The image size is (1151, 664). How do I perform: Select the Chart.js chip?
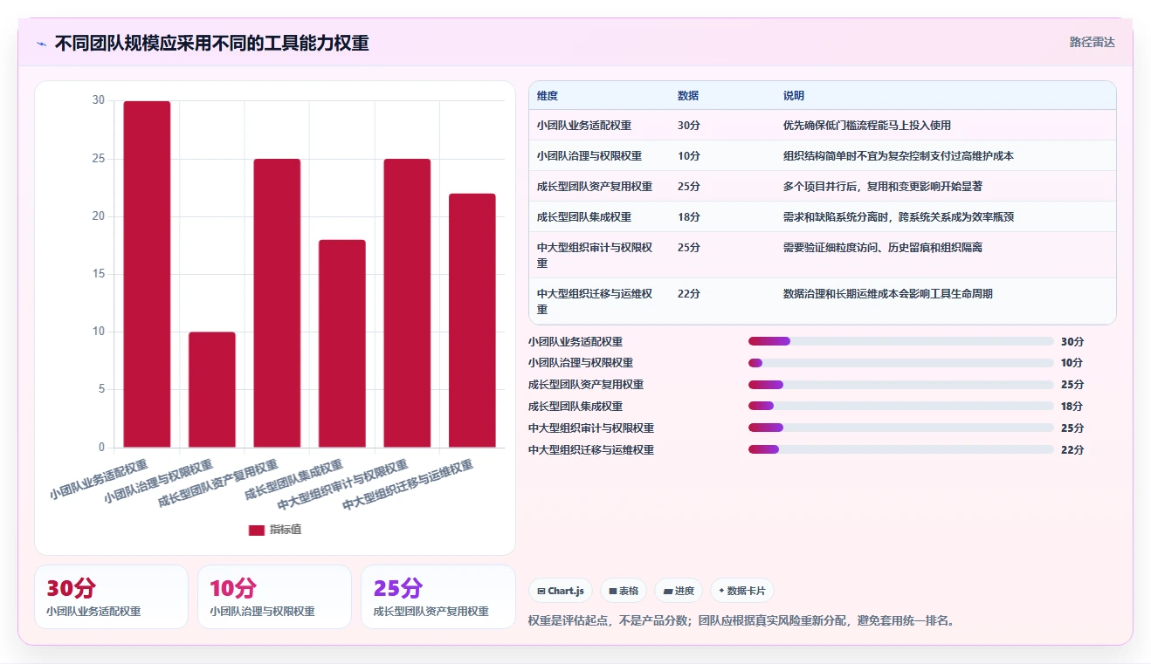(561, 591)
